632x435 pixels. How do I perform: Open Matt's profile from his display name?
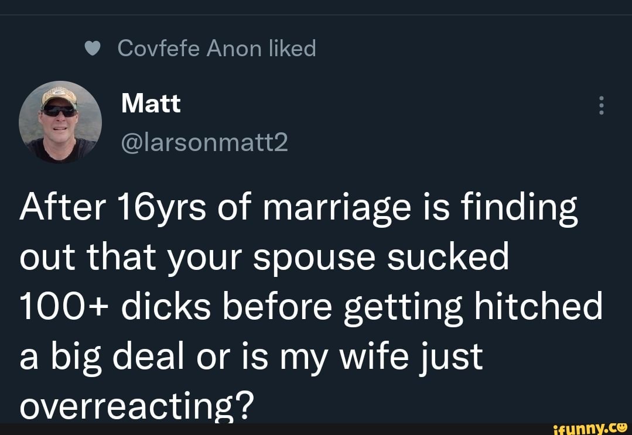click(x=150, y=102)
